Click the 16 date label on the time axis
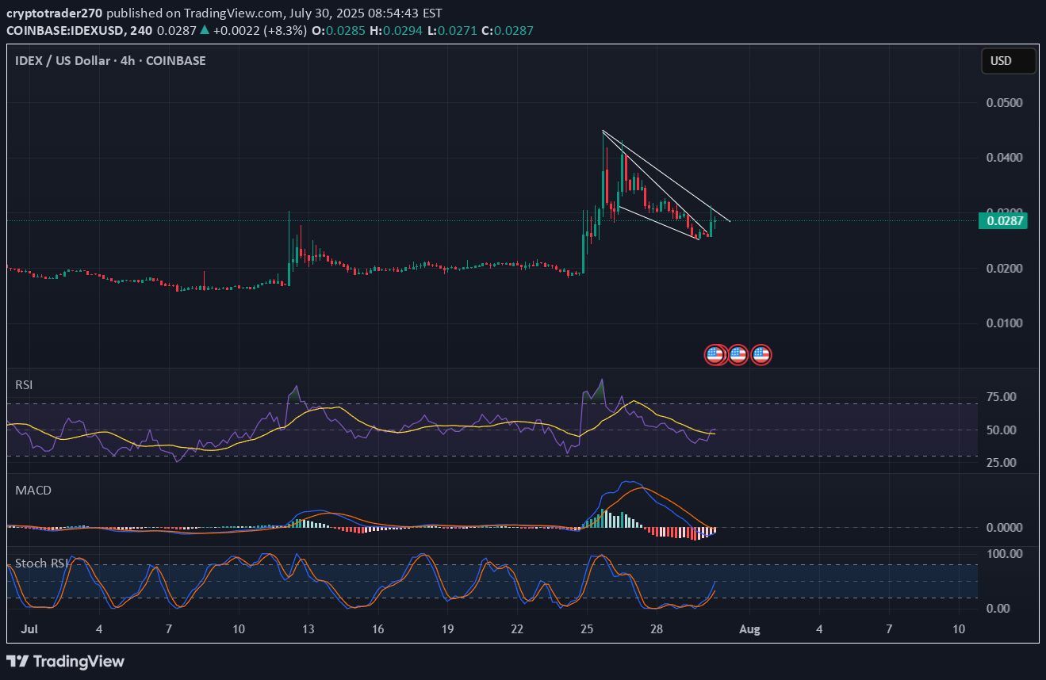1046x680 pixels. (377, 629)
